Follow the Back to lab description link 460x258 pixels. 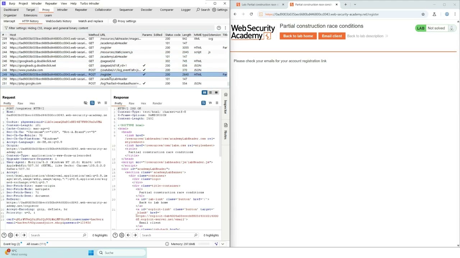click(367, 36)
